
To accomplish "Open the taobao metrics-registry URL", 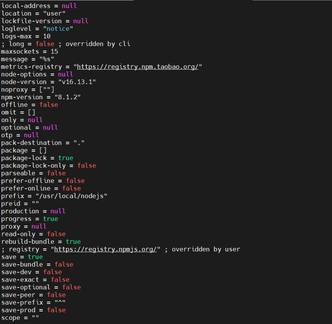I will [x=137, y=66].
